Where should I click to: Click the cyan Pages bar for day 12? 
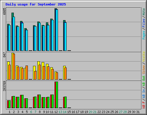57,30
